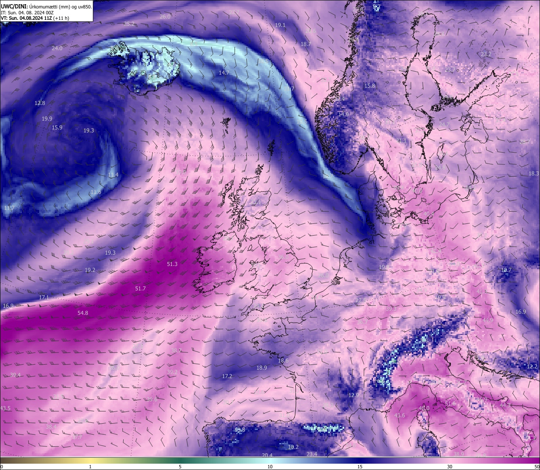Click the color scale label 15
Screen dimensions: 540x470
(360, 467)
